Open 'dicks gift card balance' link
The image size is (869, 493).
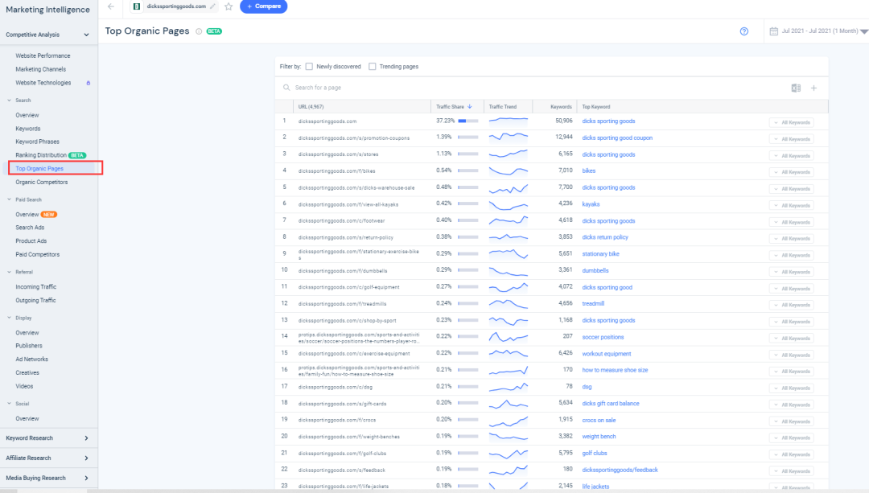(611, 403)
